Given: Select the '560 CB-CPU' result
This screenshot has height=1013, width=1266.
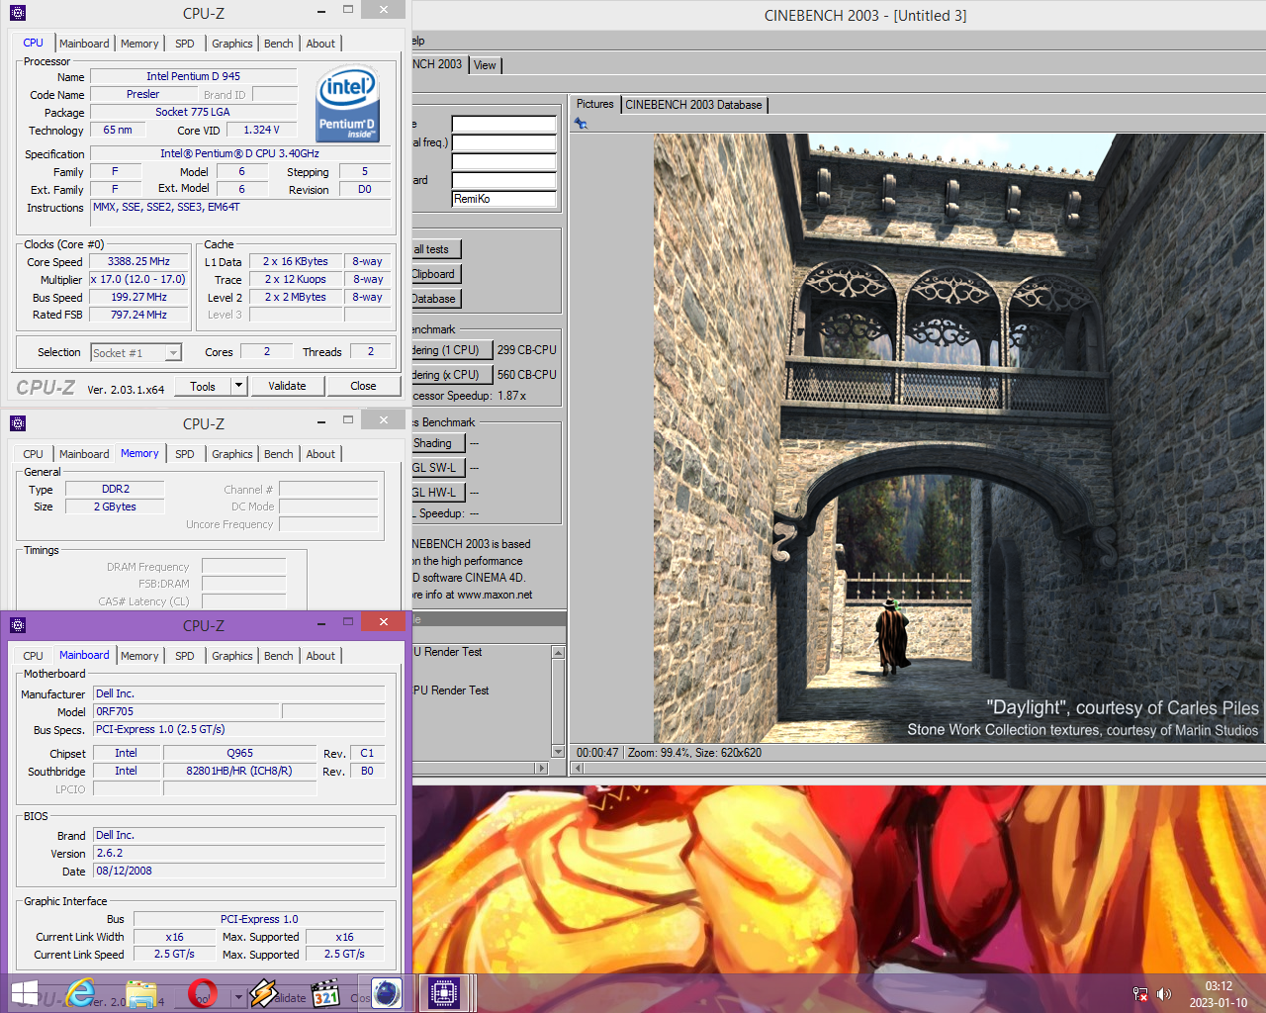Looking at the screenshot, I should pos(527,375).
